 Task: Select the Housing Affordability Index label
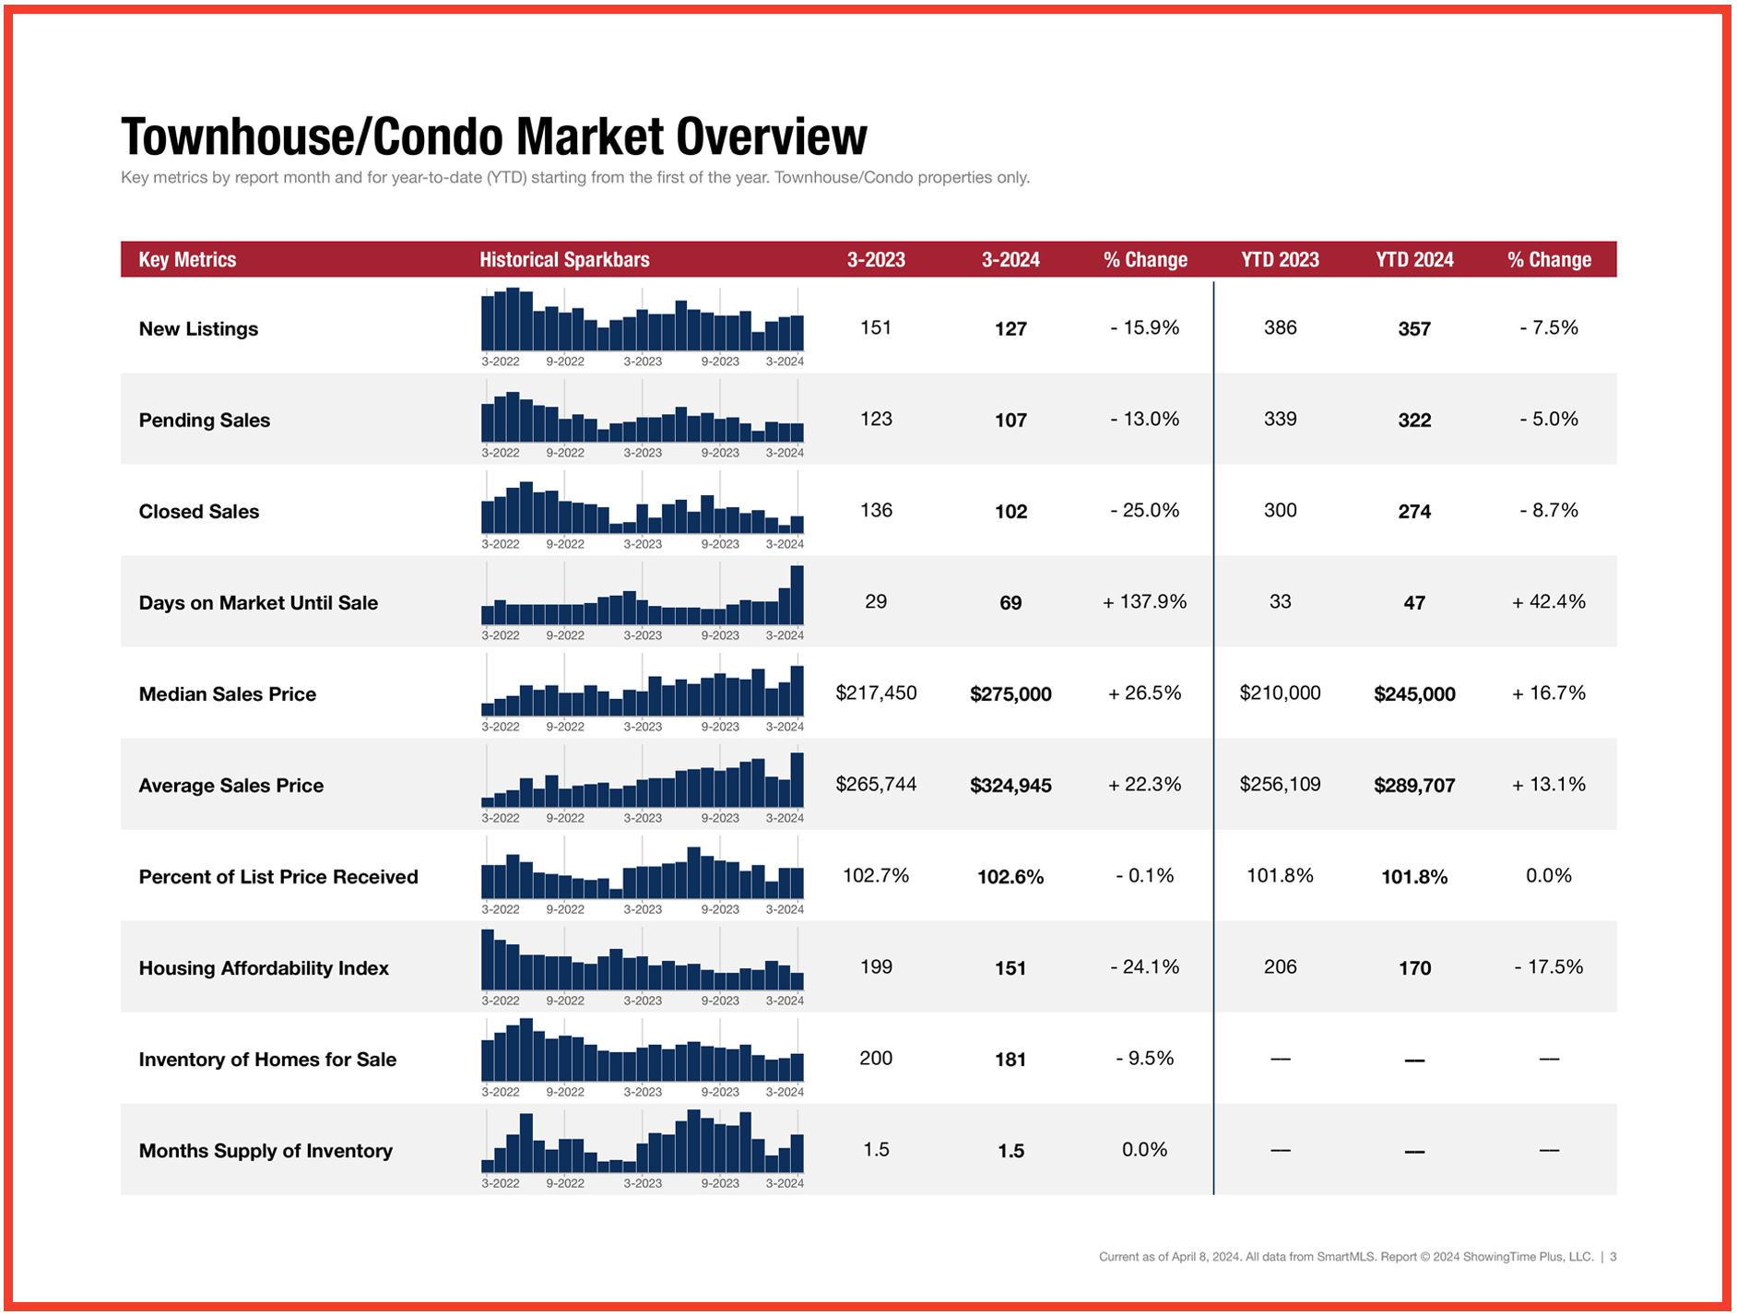[264, 967]
